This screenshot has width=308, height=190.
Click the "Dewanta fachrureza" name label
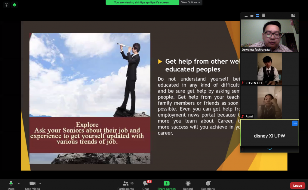click(x=256, y=50)
